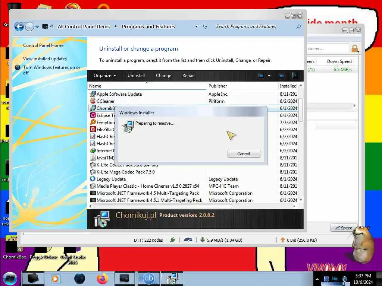This screenshot has height=286, width=382.
Task: Sort by Installed column header
Action: pyautogui.click(x=288, y=86)
